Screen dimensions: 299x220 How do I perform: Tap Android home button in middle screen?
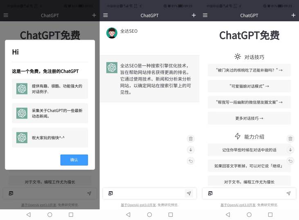150,215
